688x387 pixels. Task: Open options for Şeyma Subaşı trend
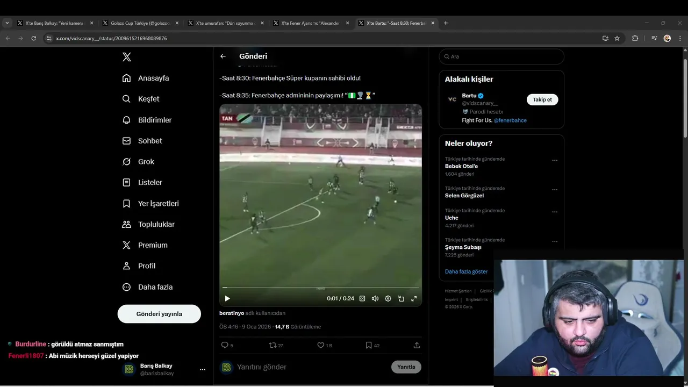click(x=555, y=241)
